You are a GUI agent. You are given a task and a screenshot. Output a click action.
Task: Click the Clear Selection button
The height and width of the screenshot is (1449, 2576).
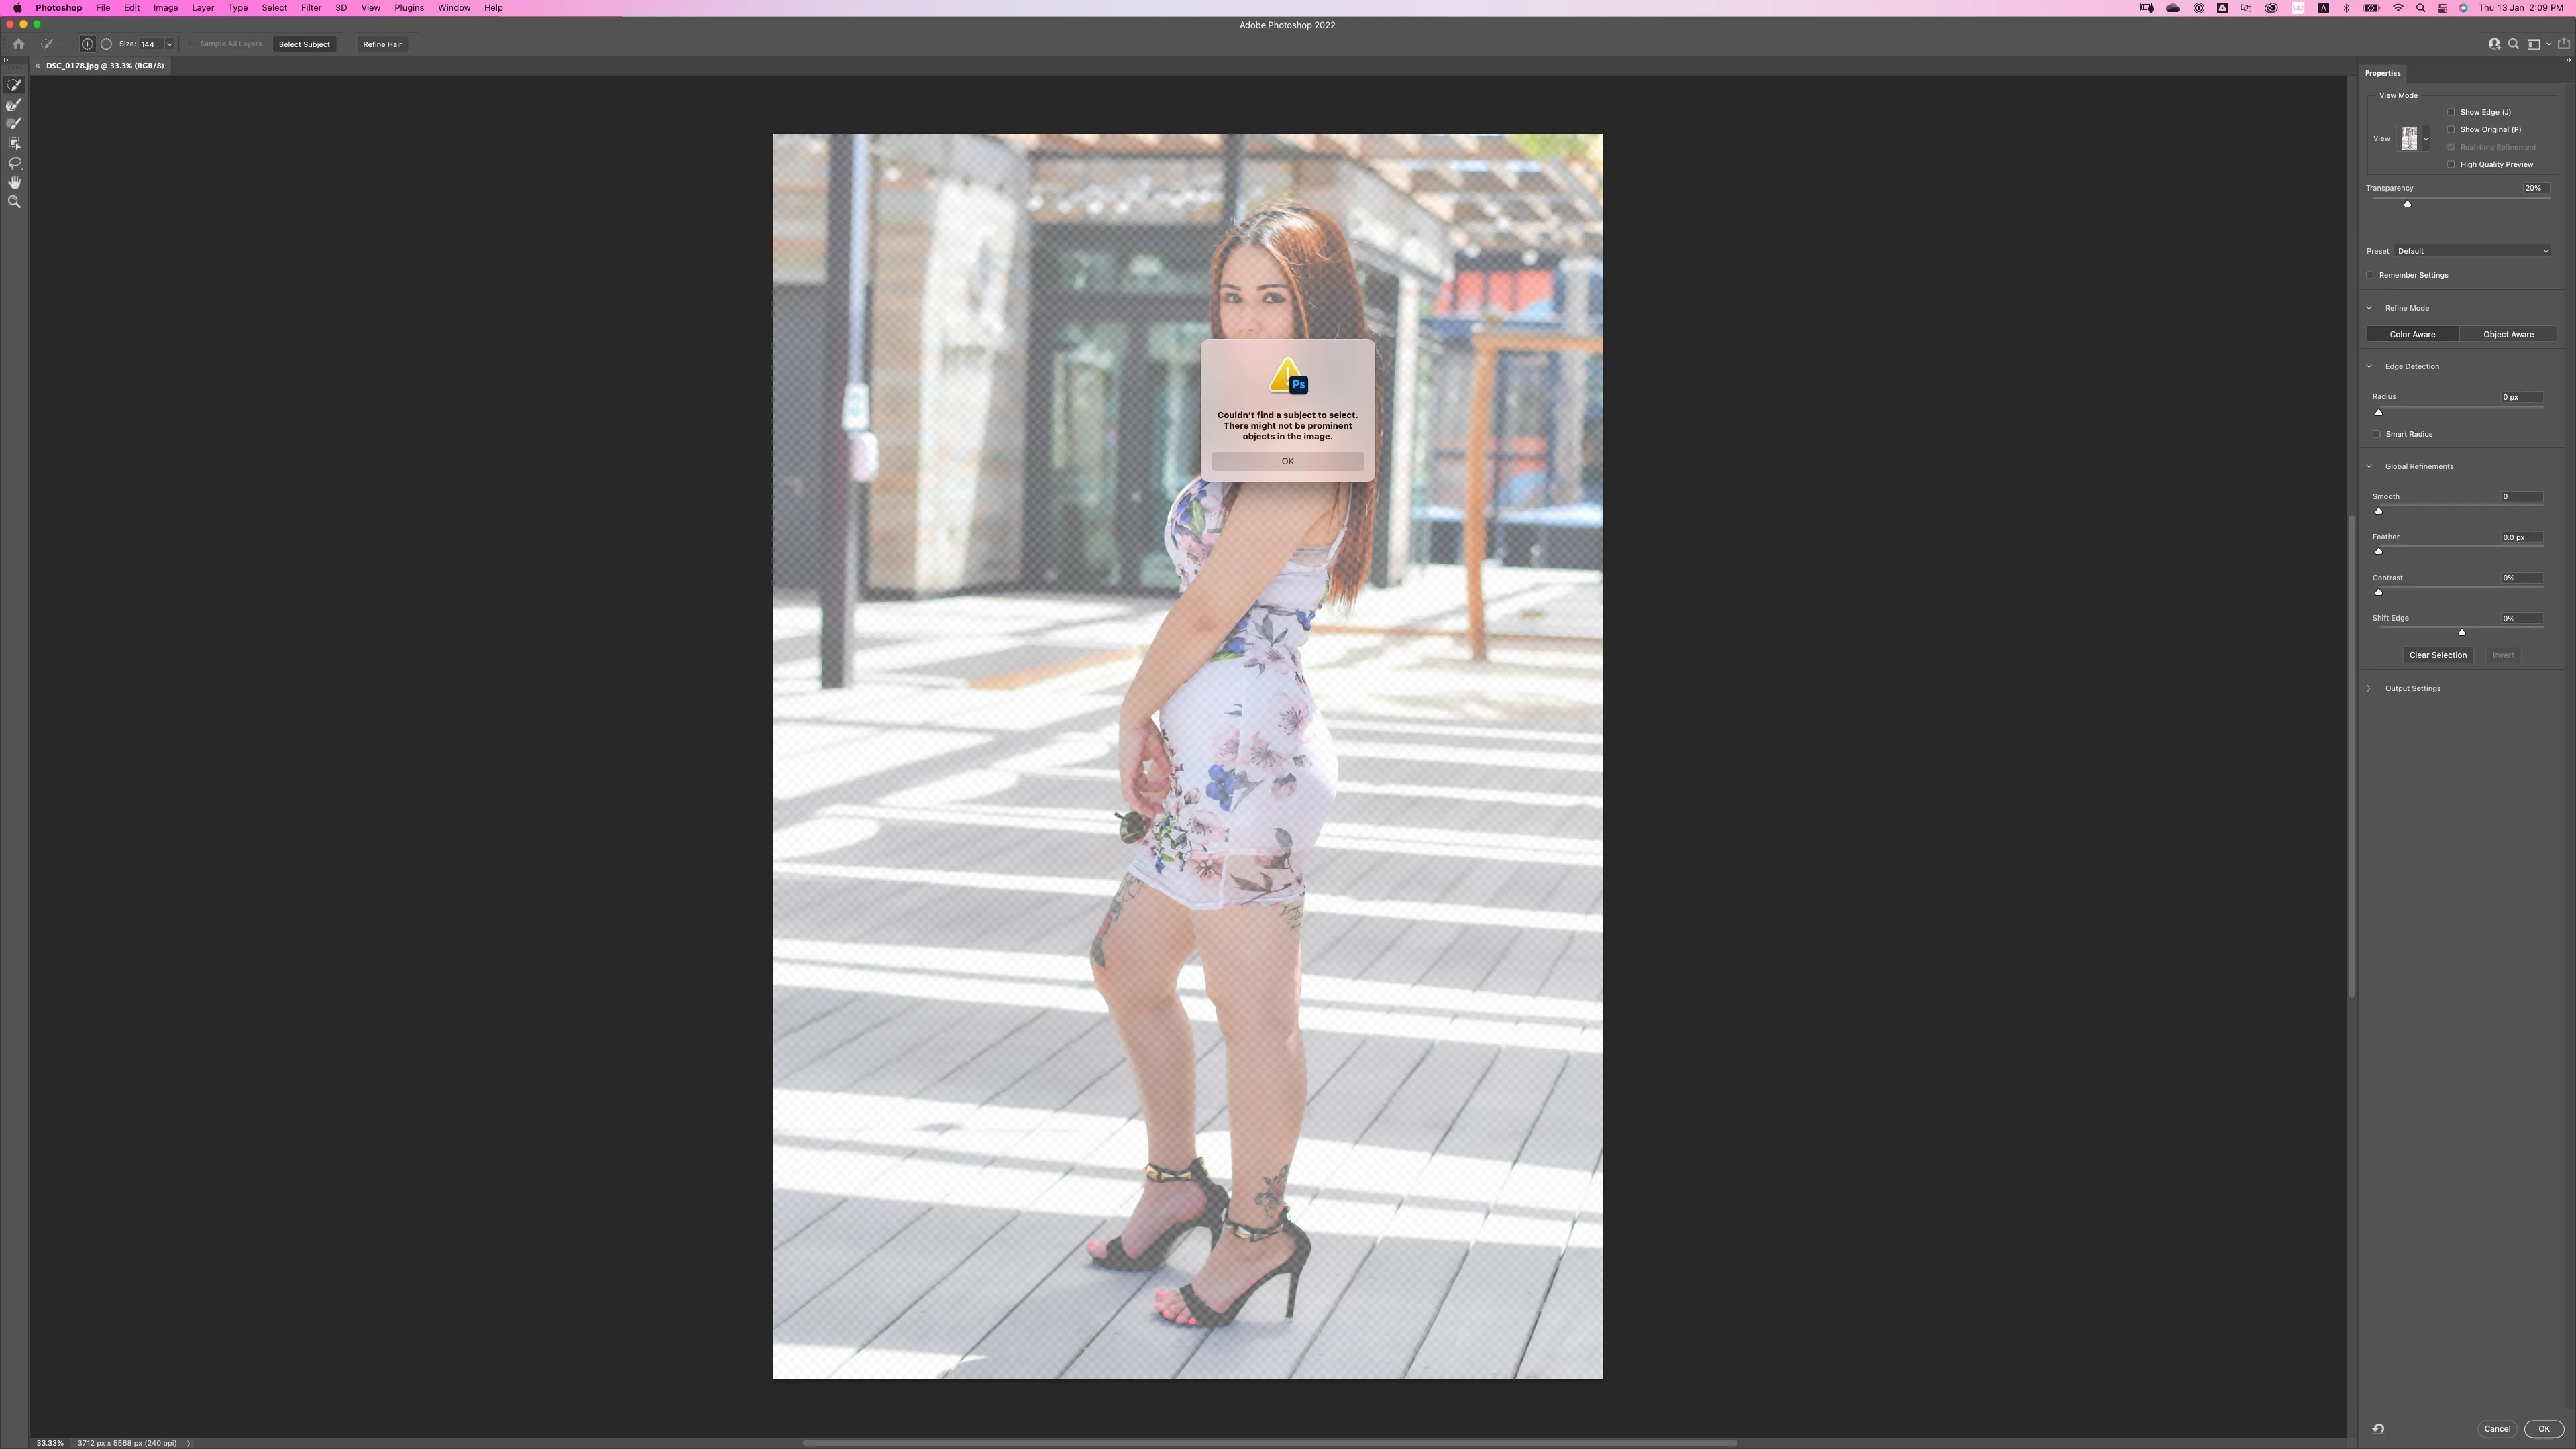click(x=2437, y=655)
